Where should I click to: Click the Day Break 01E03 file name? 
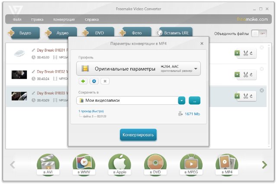pos(52,93)
